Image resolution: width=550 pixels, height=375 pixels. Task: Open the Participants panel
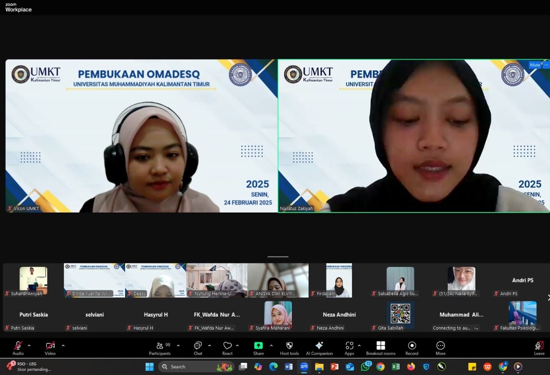point(160,348)
